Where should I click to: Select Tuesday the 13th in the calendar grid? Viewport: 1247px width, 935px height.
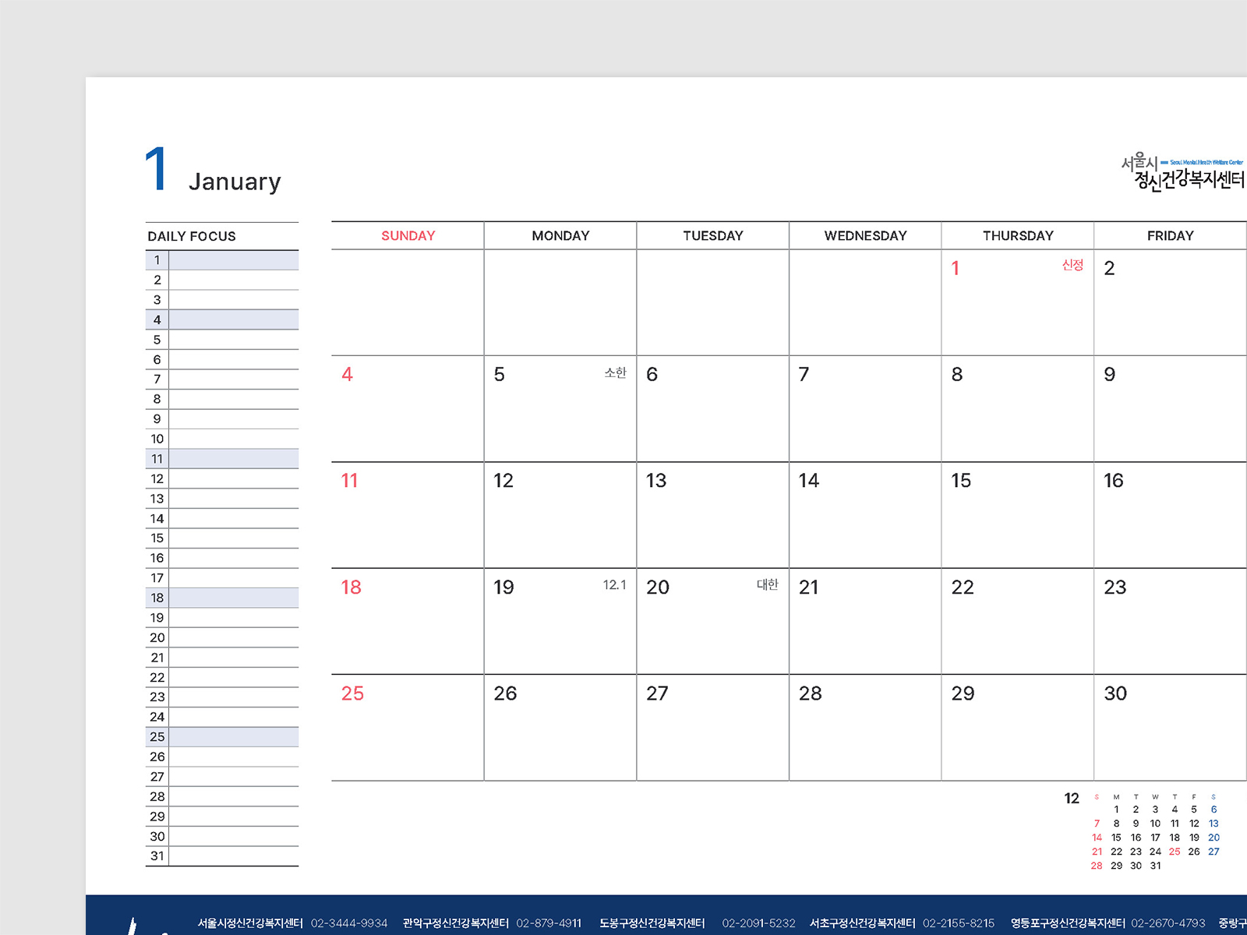point(656,481)
